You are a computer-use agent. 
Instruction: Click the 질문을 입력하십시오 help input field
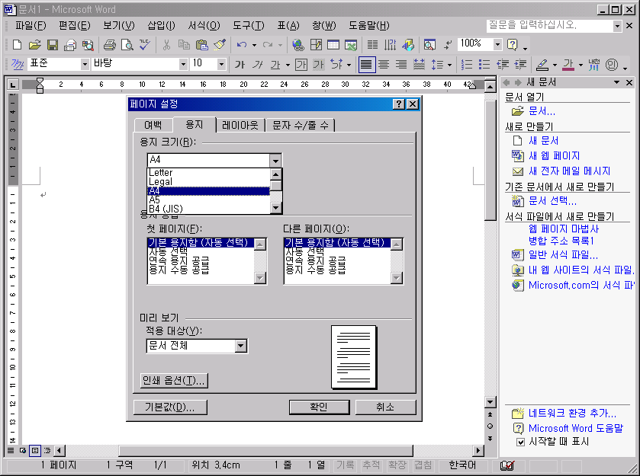(x=549, y=26)
